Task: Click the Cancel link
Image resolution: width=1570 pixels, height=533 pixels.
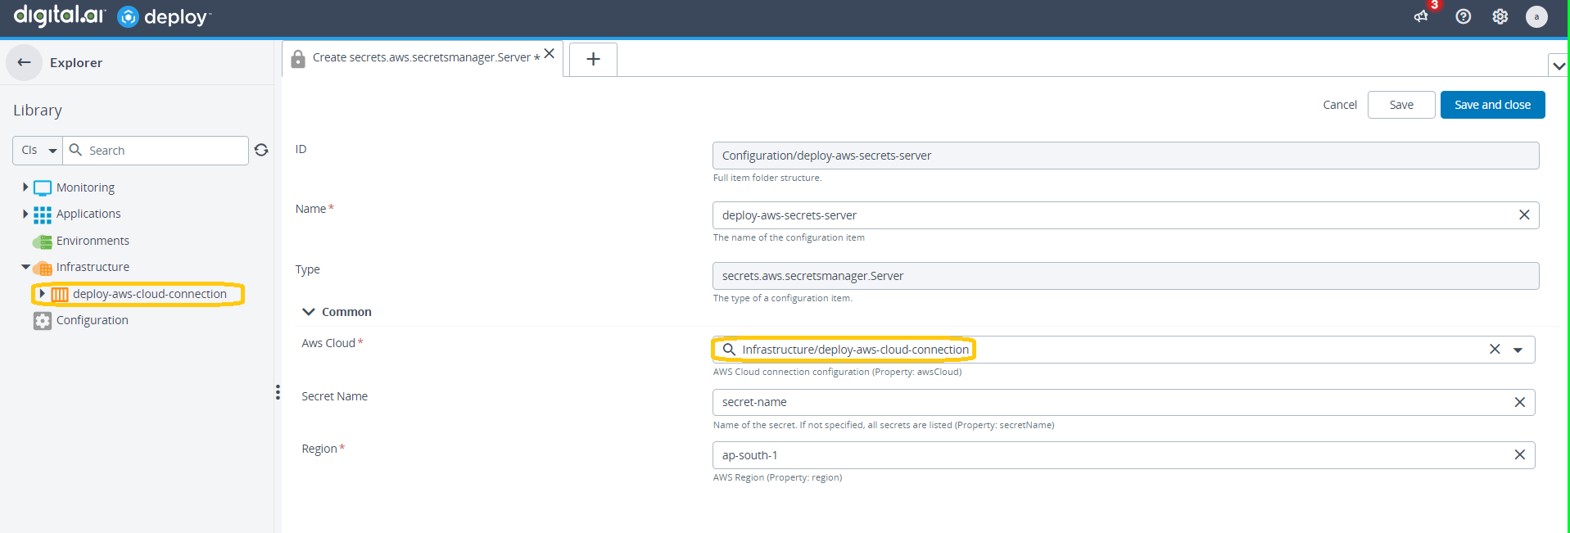Action: (1339, 105)
